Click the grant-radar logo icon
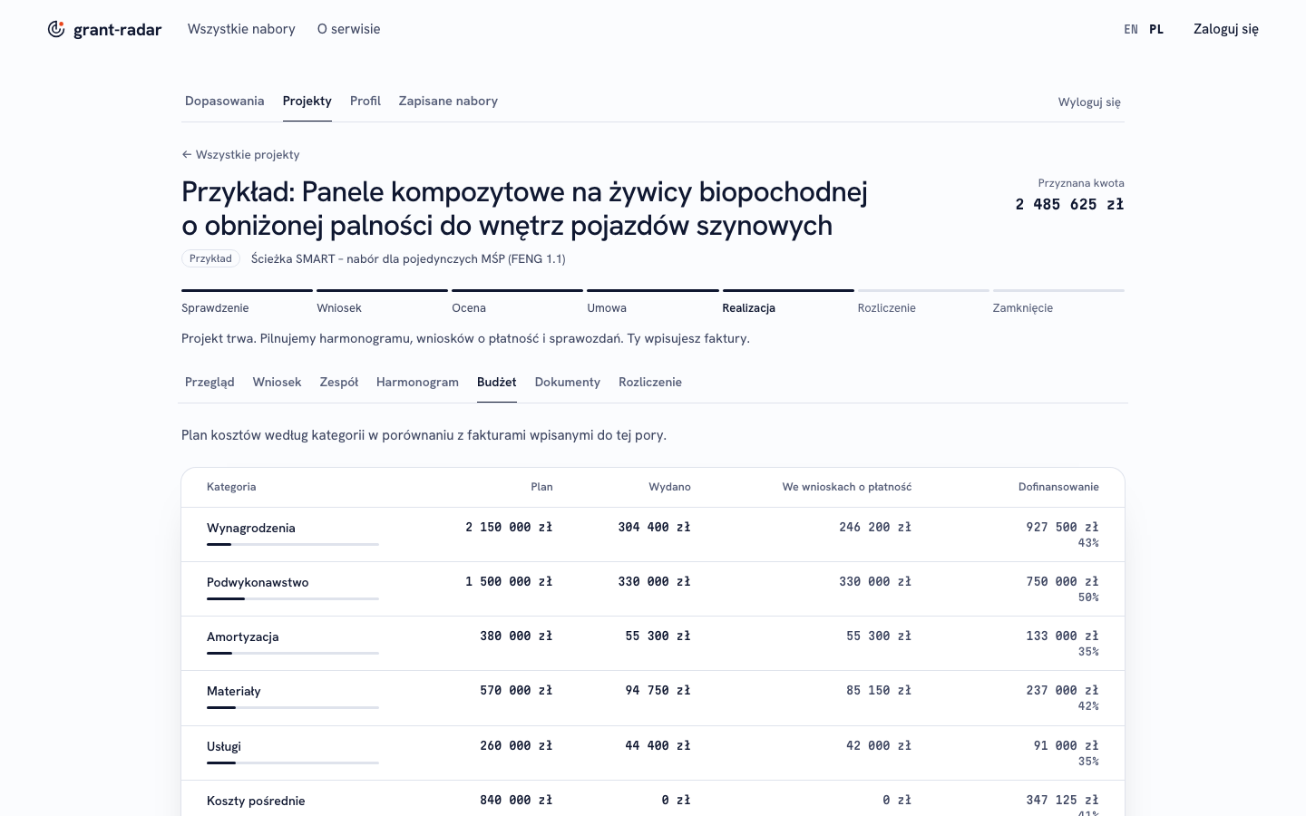The image size is (1306, 816). pyautogui.click(x=56, y=29)
